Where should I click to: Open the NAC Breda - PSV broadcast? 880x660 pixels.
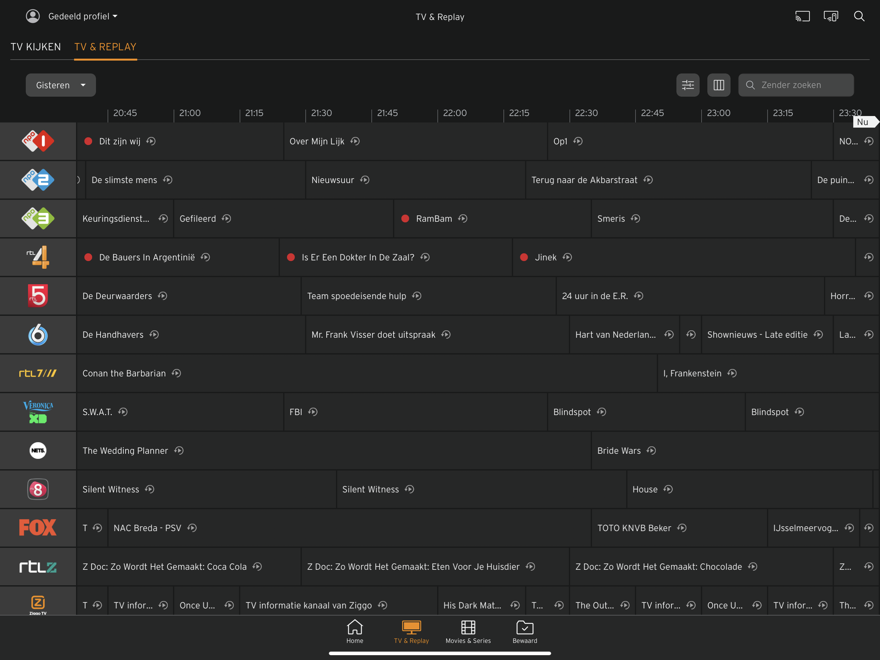click(x=147, y=528)
